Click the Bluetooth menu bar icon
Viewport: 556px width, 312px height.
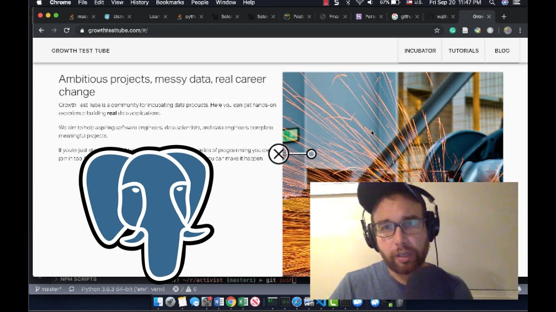[348, 3]
